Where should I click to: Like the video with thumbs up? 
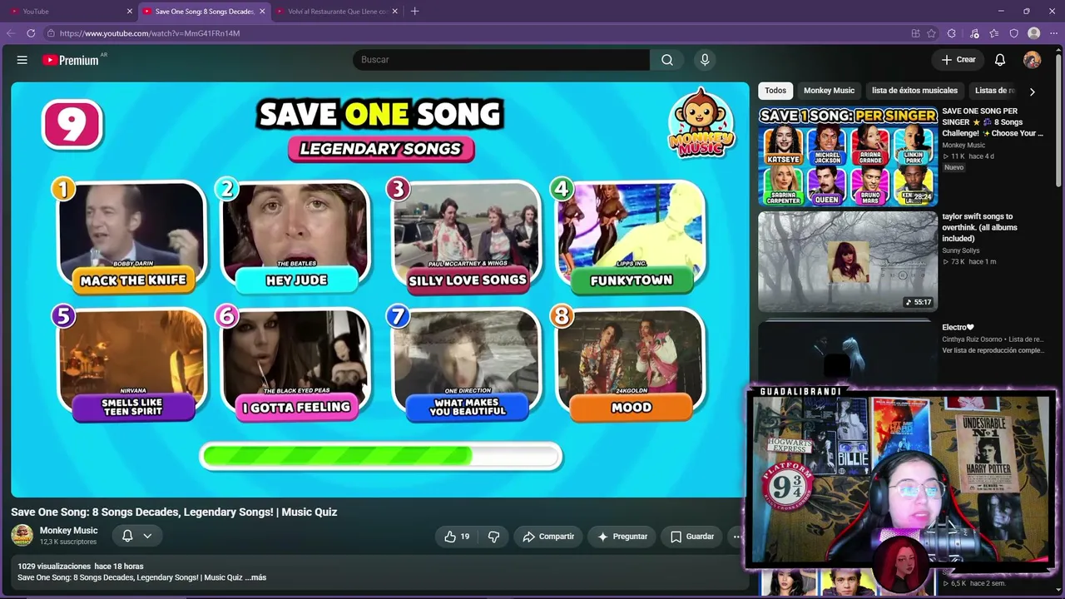[x=457, y=537]
